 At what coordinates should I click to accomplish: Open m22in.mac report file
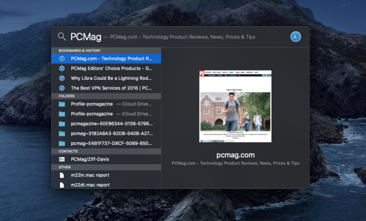pyautogui.click(x=106, y=175)
